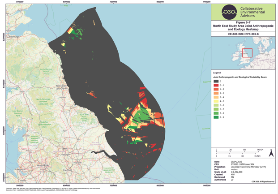Click the 90 KM scale bar label
This screenshot has height=194, width=278.
tap(260, 150)
